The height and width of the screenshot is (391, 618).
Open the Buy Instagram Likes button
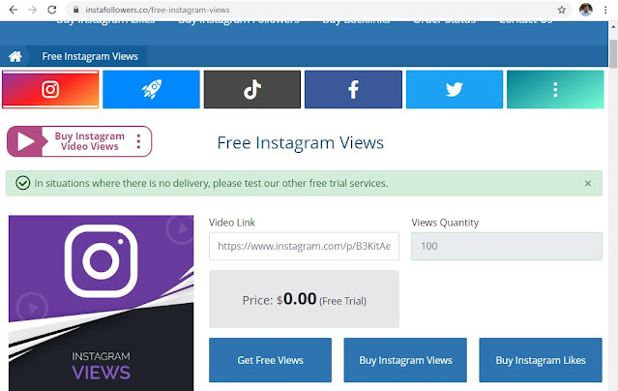point(541,360)
